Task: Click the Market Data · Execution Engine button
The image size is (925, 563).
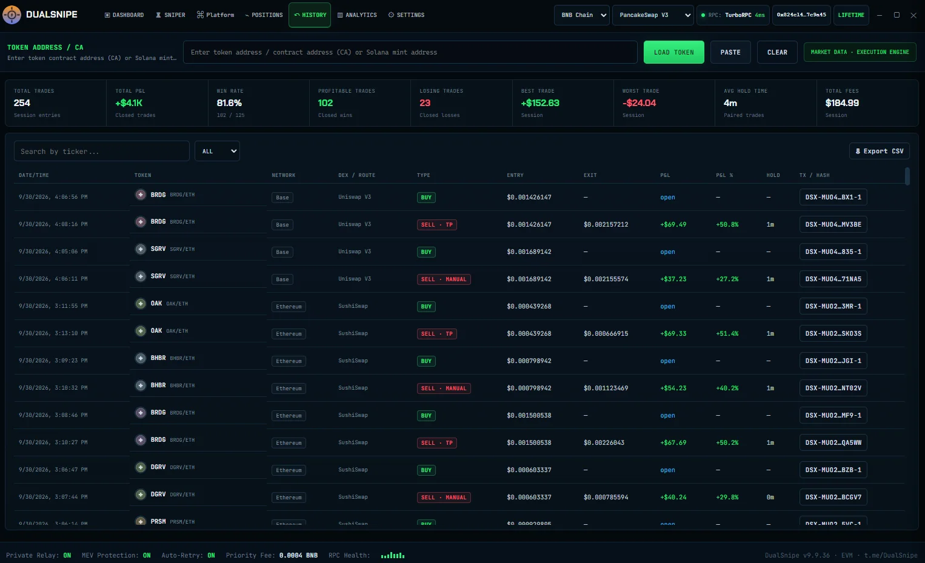Action: pyautogui.click(x=860, y=52)
